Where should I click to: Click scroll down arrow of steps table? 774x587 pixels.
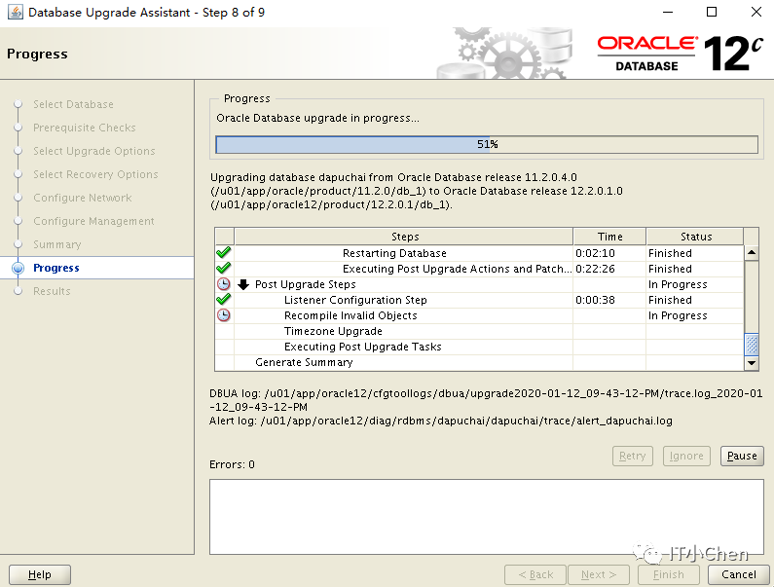pyautogui.click(x=752, y=363)
